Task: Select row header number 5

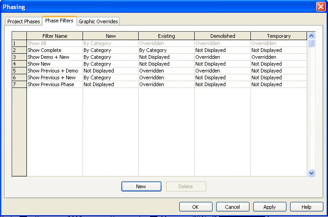Action: pos(19,71)
